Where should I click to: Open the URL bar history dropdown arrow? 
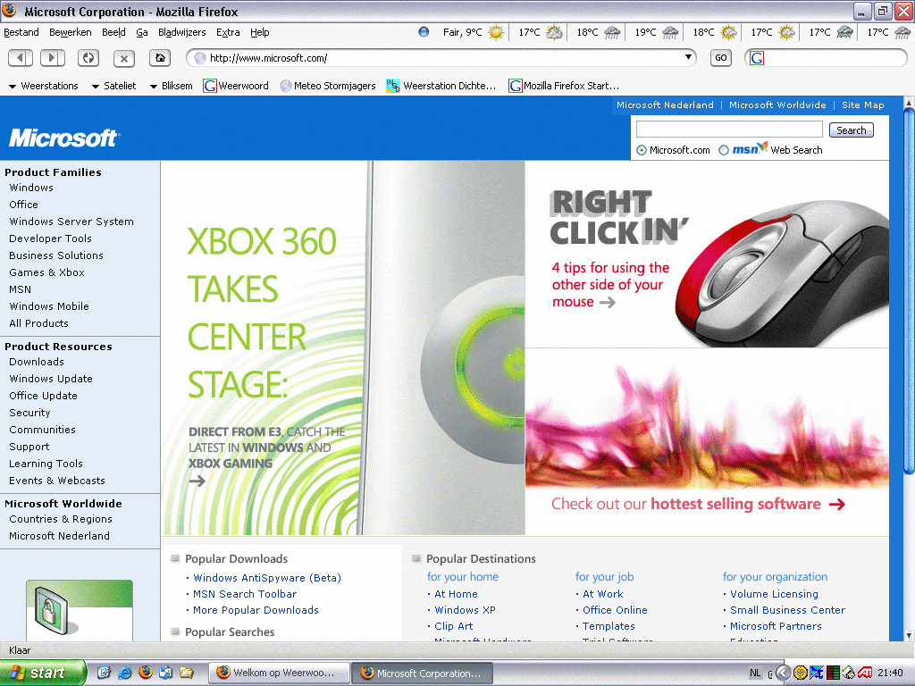coord(689,57)
